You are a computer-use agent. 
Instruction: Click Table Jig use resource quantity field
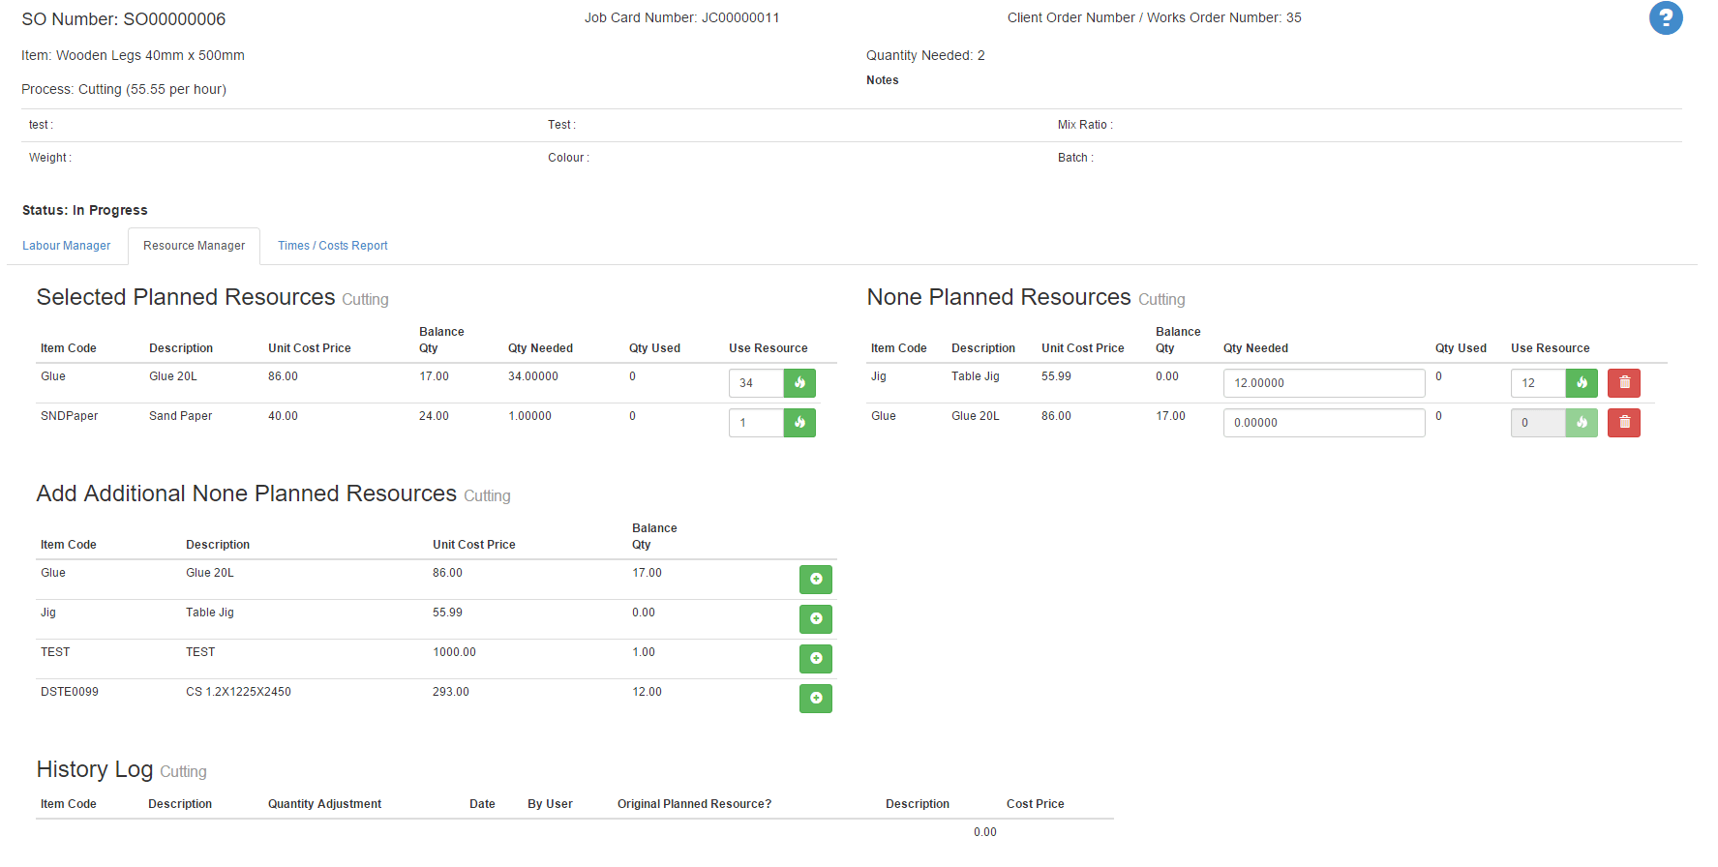[1537, 383]
